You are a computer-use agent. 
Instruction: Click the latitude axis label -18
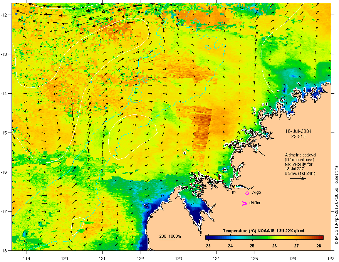click(4, 250)
